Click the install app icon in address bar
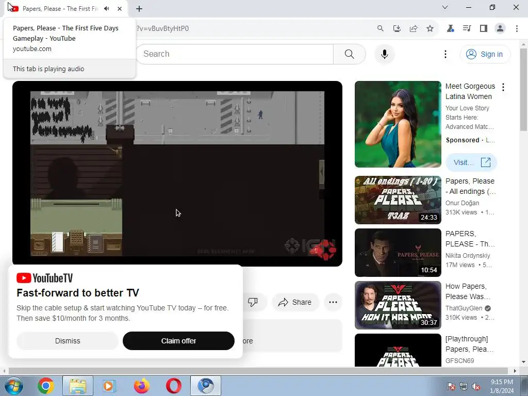528x396 pixels. [397, 28]
